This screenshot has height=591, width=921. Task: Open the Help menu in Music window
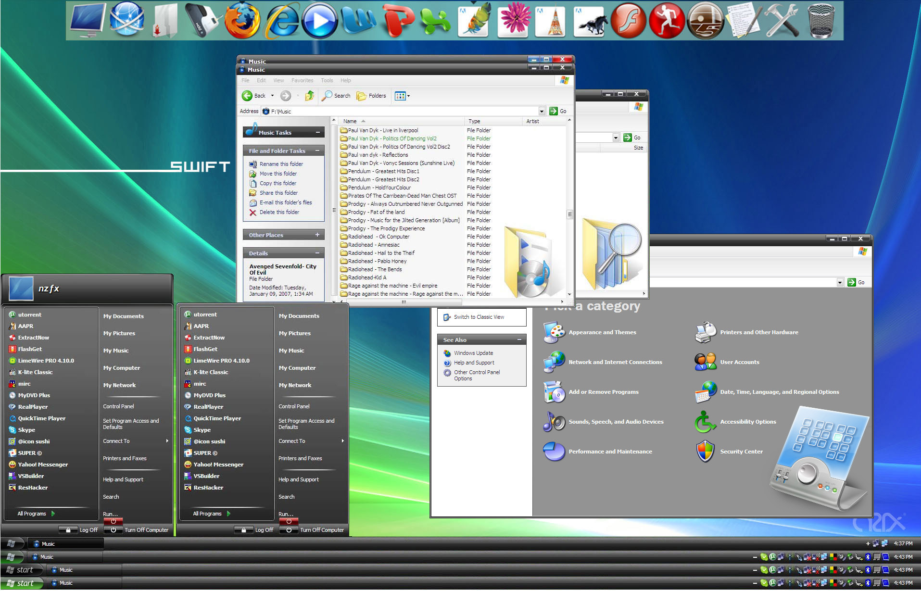[346, 80]
